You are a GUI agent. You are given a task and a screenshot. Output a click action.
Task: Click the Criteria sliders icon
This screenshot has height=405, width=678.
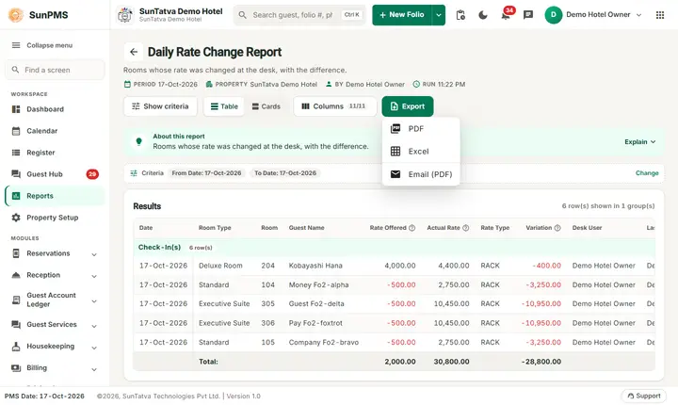[134, 173]
